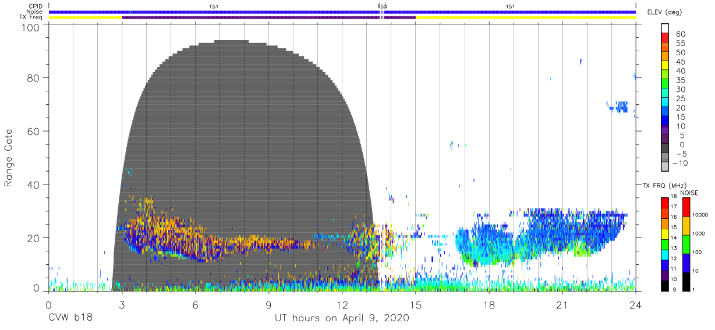Viewport: 715px width, 330px height.
Task: Click the '25' label on ELEV colorbar
Action: pyautogui.click(x=681, y=99)
